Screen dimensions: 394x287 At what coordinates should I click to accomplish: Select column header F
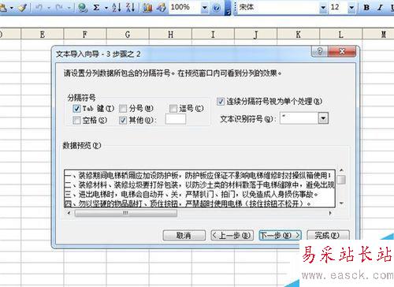click(x=85, y=34)
